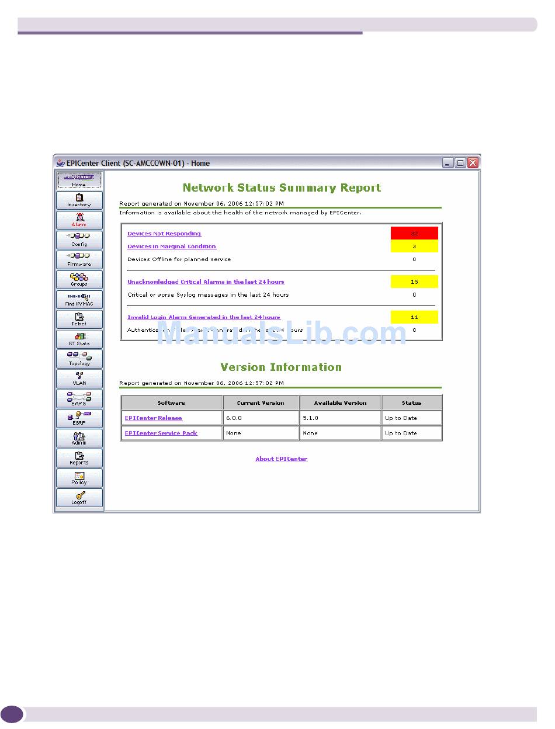
Task: Open the EPICenter Release link
Action: point(153,418)
